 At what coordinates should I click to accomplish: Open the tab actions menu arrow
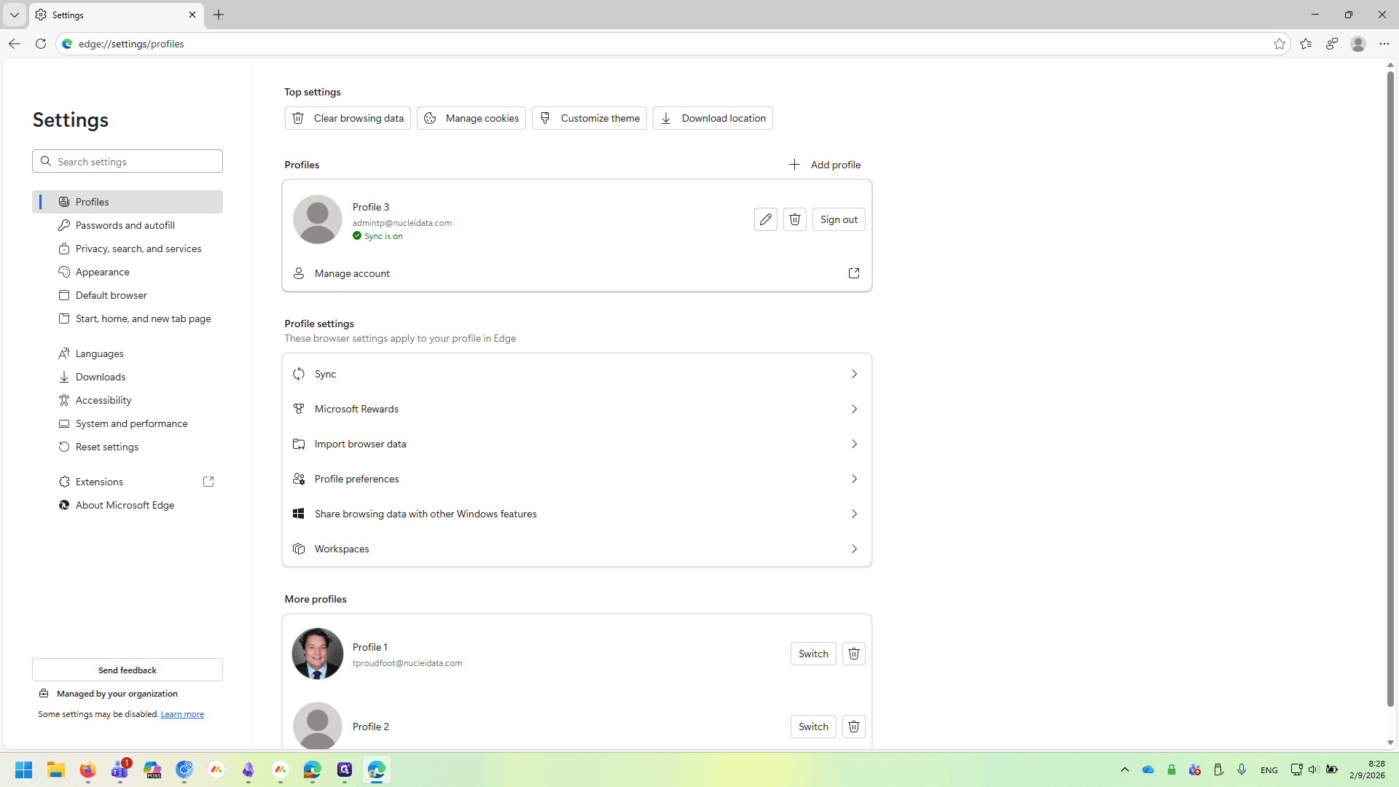point(15,15)
